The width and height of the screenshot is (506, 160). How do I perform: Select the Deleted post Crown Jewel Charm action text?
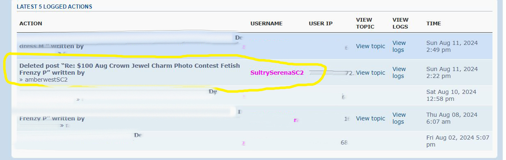point(130,69)
